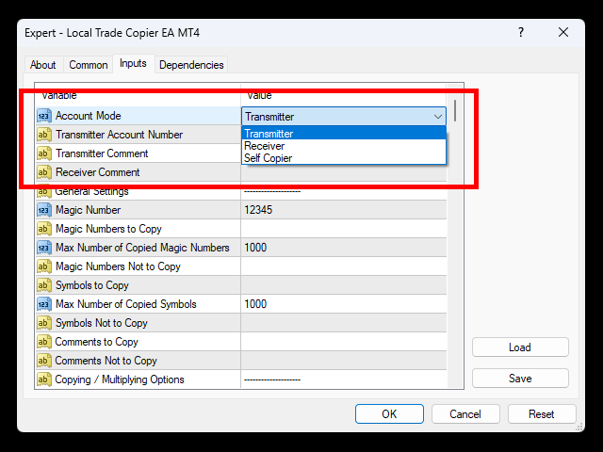Click the Transmitter Comment string icon
The width and height of the screenshot is (603, 452).
[x=44, y=153]
